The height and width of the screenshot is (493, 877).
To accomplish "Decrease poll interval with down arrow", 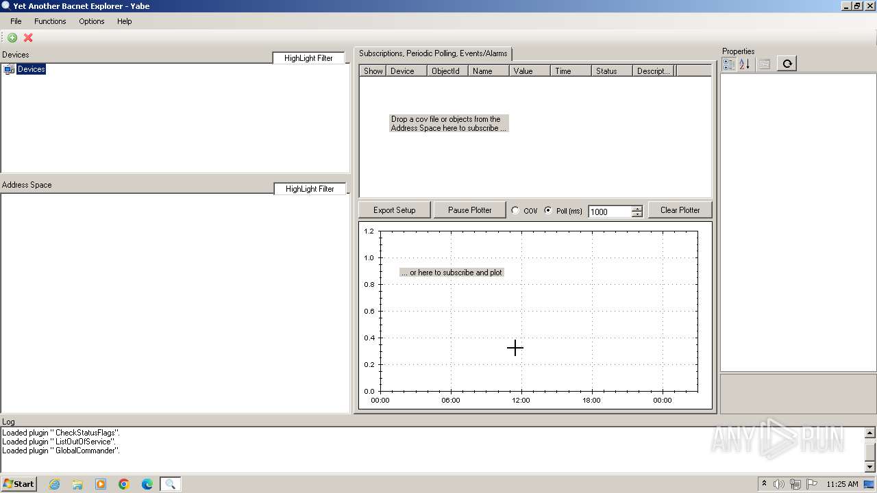I will coord(637,214).
